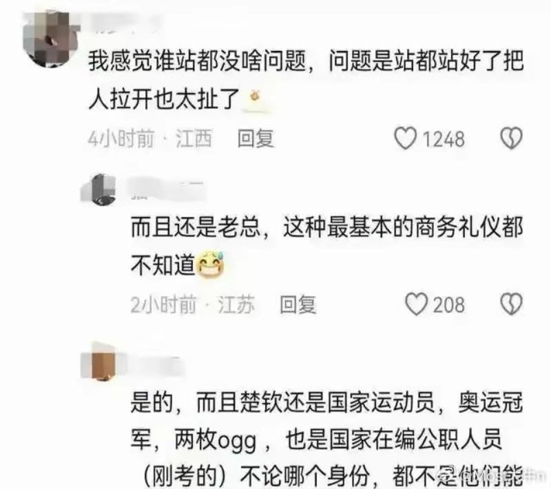This screenshot has width=551, height=489.
Task: Tap the 1248 like count number
Action: click(x=444, y=139)
